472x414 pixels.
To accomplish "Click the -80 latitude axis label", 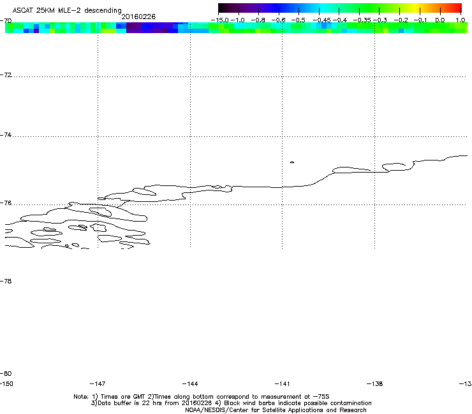I will pos(6,374).
